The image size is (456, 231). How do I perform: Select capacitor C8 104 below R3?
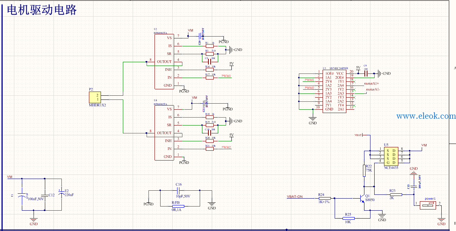(210, 61)
